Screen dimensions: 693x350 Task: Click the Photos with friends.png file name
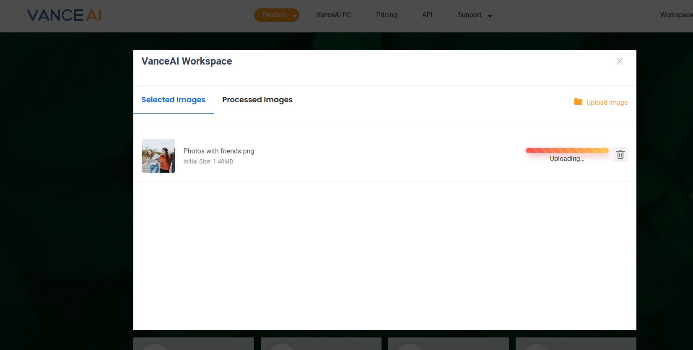[x=219, y=151]
